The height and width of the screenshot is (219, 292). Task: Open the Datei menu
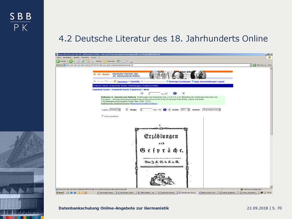point(59,58)
